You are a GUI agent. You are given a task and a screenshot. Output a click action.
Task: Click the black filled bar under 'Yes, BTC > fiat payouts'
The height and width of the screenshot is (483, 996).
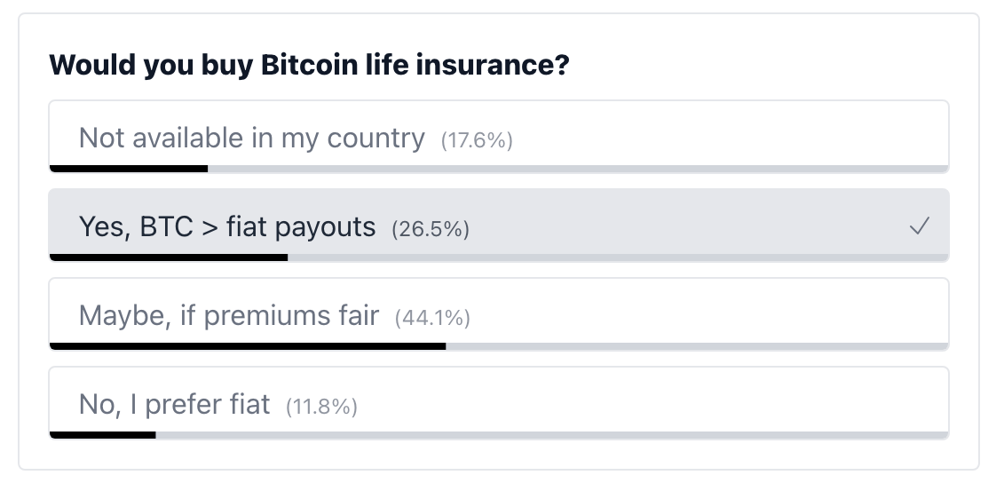pyautogui.click(x=169, y=257)
